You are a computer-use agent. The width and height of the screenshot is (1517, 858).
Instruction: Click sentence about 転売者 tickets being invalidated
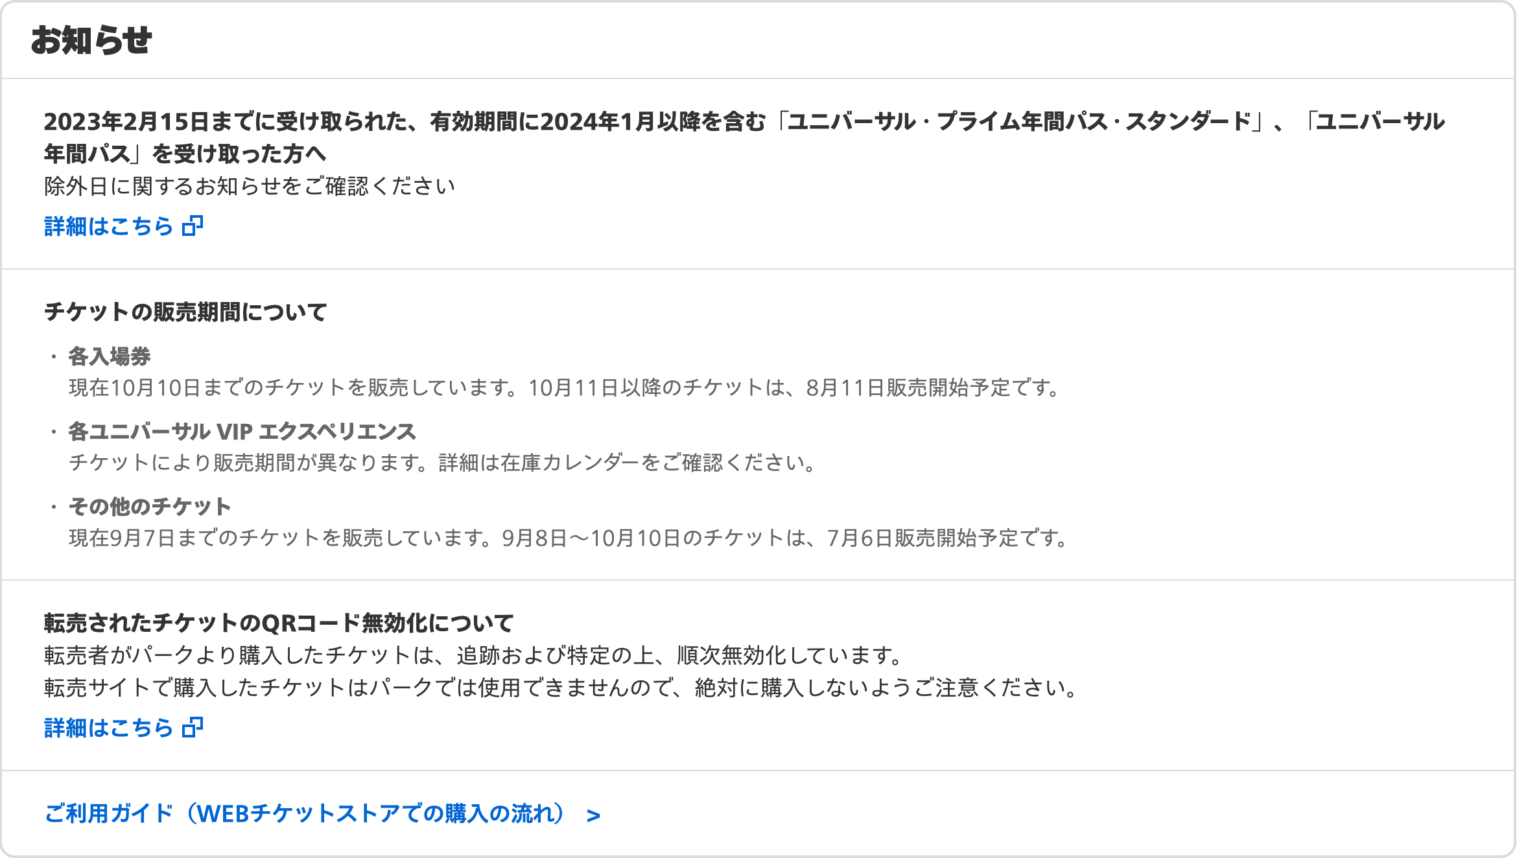tap(474, 655)
